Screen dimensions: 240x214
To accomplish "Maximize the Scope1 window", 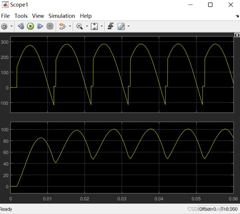I will [x=210, y=5].
